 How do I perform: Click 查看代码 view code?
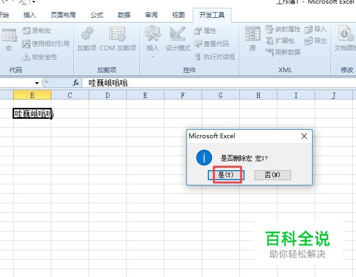212,43
